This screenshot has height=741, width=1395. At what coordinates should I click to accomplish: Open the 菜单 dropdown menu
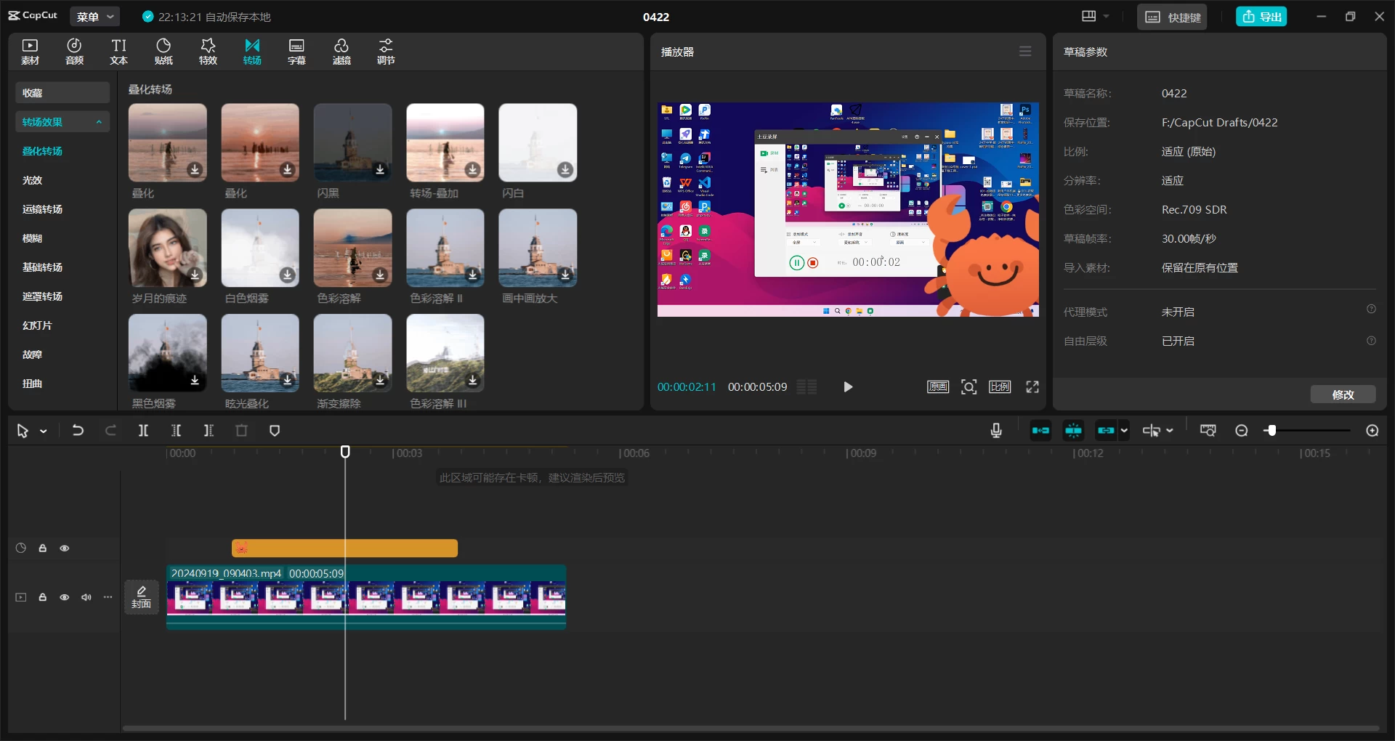point(95,17)
